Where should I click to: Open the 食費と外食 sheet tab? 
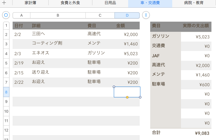pos(70,2)
